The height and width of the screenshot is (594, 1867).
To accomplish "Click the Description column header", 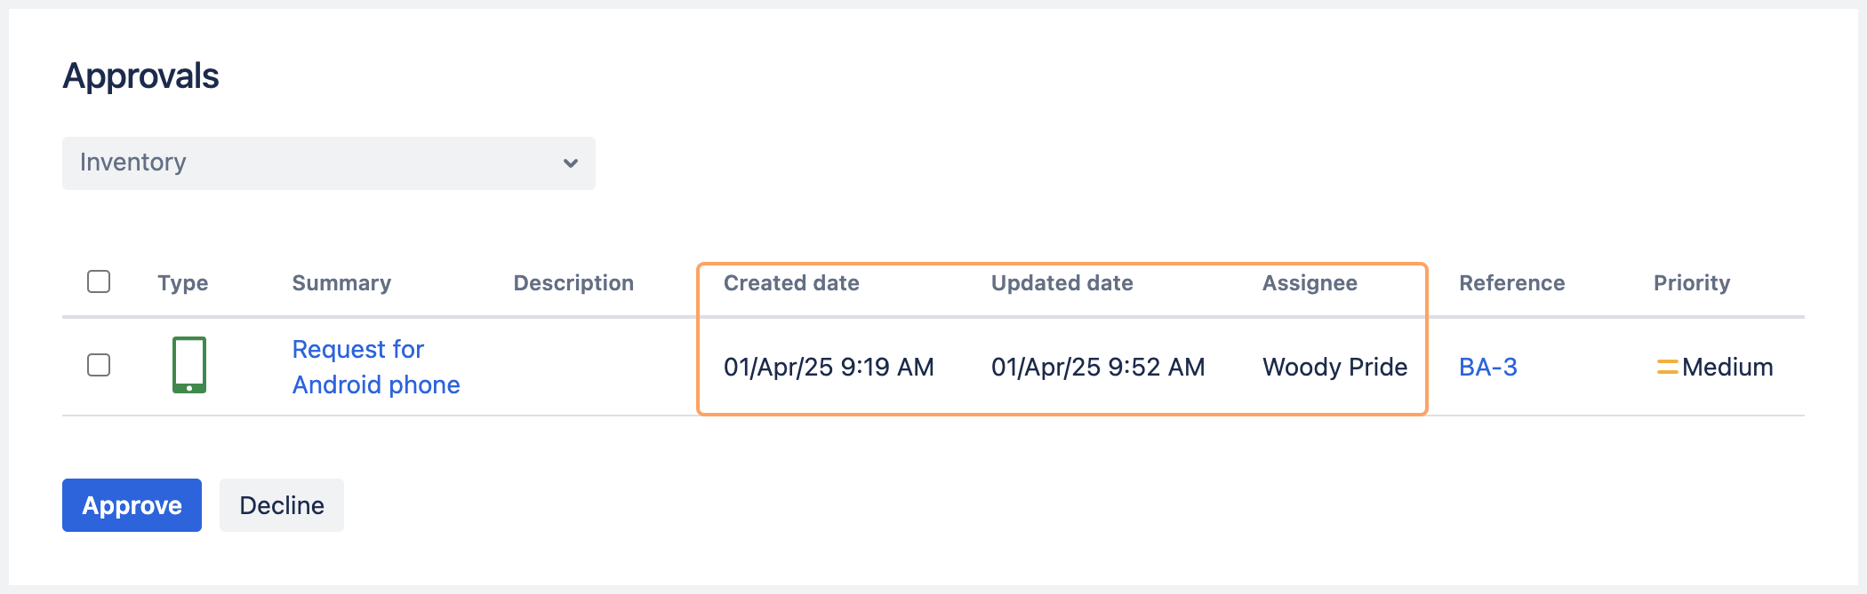I will (573, 283).
